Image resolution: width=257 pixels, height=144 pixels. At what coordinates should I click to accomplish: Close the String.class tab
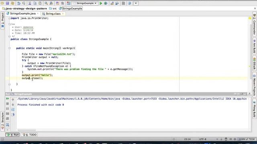(63, 14)
